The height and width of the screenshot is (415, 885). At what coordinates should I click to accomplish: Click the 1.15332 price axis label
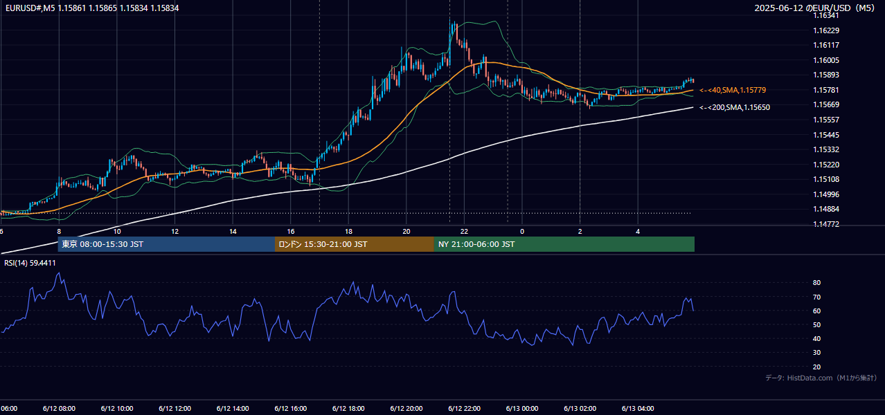point(827,149)
